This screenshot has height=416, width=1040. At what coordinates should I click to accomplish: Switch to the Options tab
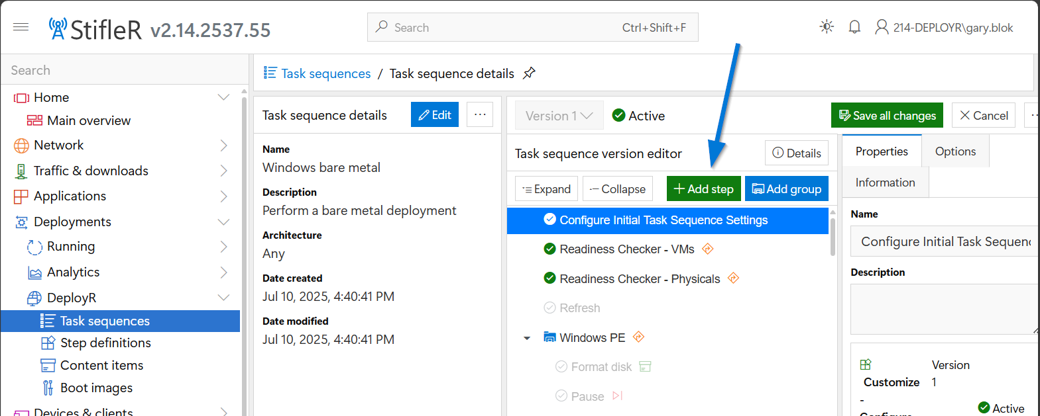[x=955, y=151]
